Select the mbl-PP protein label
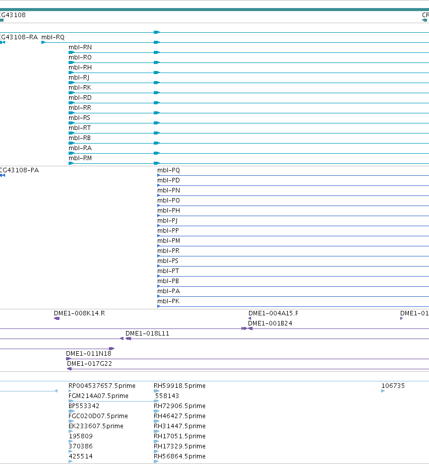Screen dimensions: 429x464 (x=168, y=231)
